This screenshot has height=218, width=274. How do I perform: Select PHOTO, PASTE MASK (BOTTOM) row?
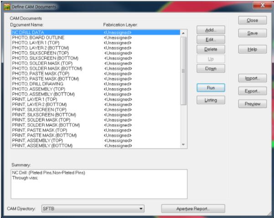[96, 79]
